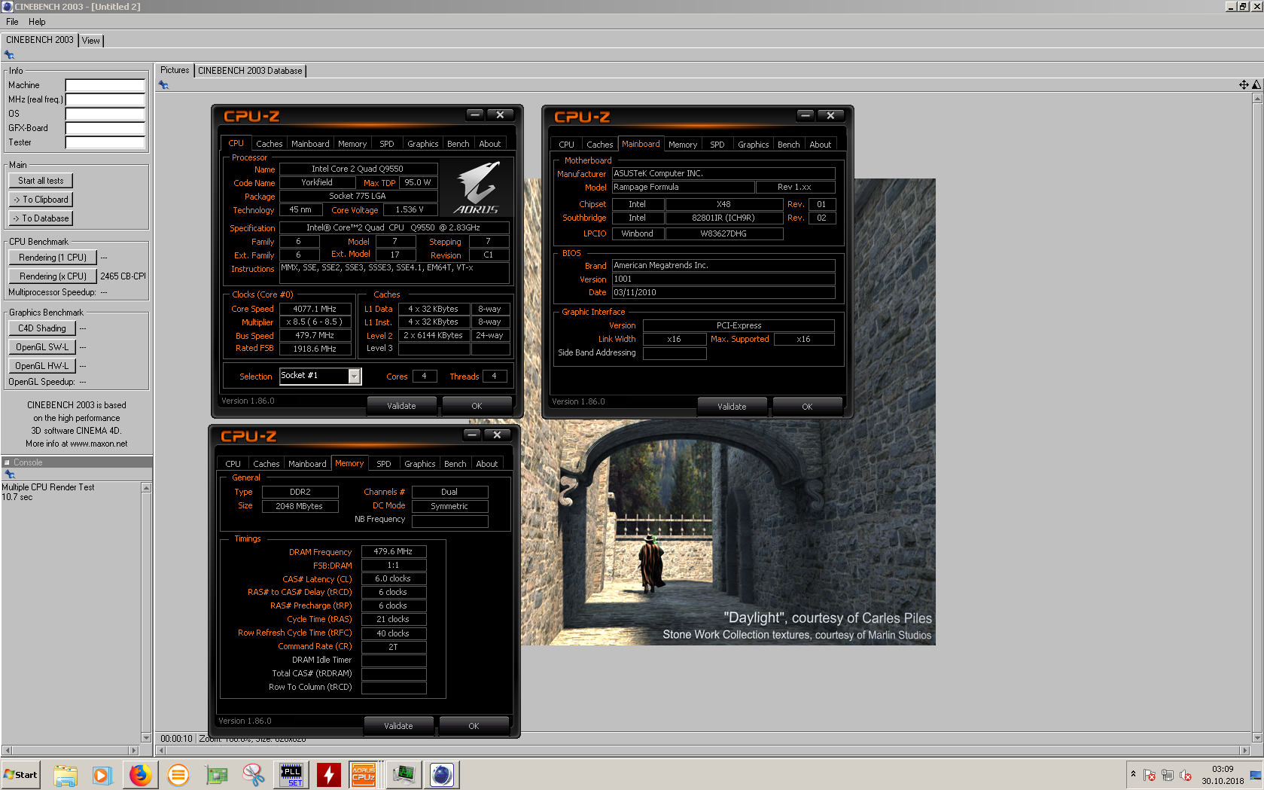Click picture panel horizontal scrollbar right arrow
Screen dimensions: 1264x790
[x=1244, y=750]
